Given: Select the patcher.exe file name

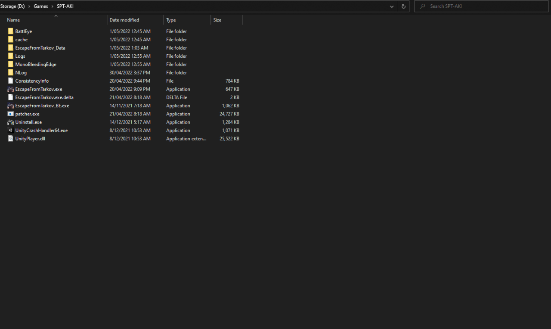Looking at the screenshot, I should [x=28, y=114].
